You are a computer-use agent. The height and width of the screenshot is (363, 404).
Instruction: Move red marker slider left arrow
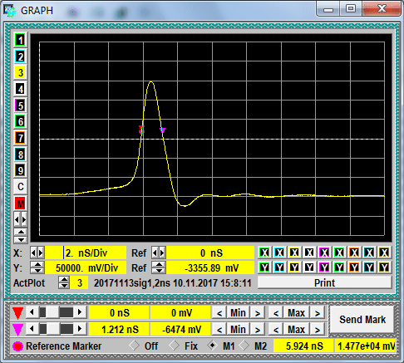click(x=32, y=312)
